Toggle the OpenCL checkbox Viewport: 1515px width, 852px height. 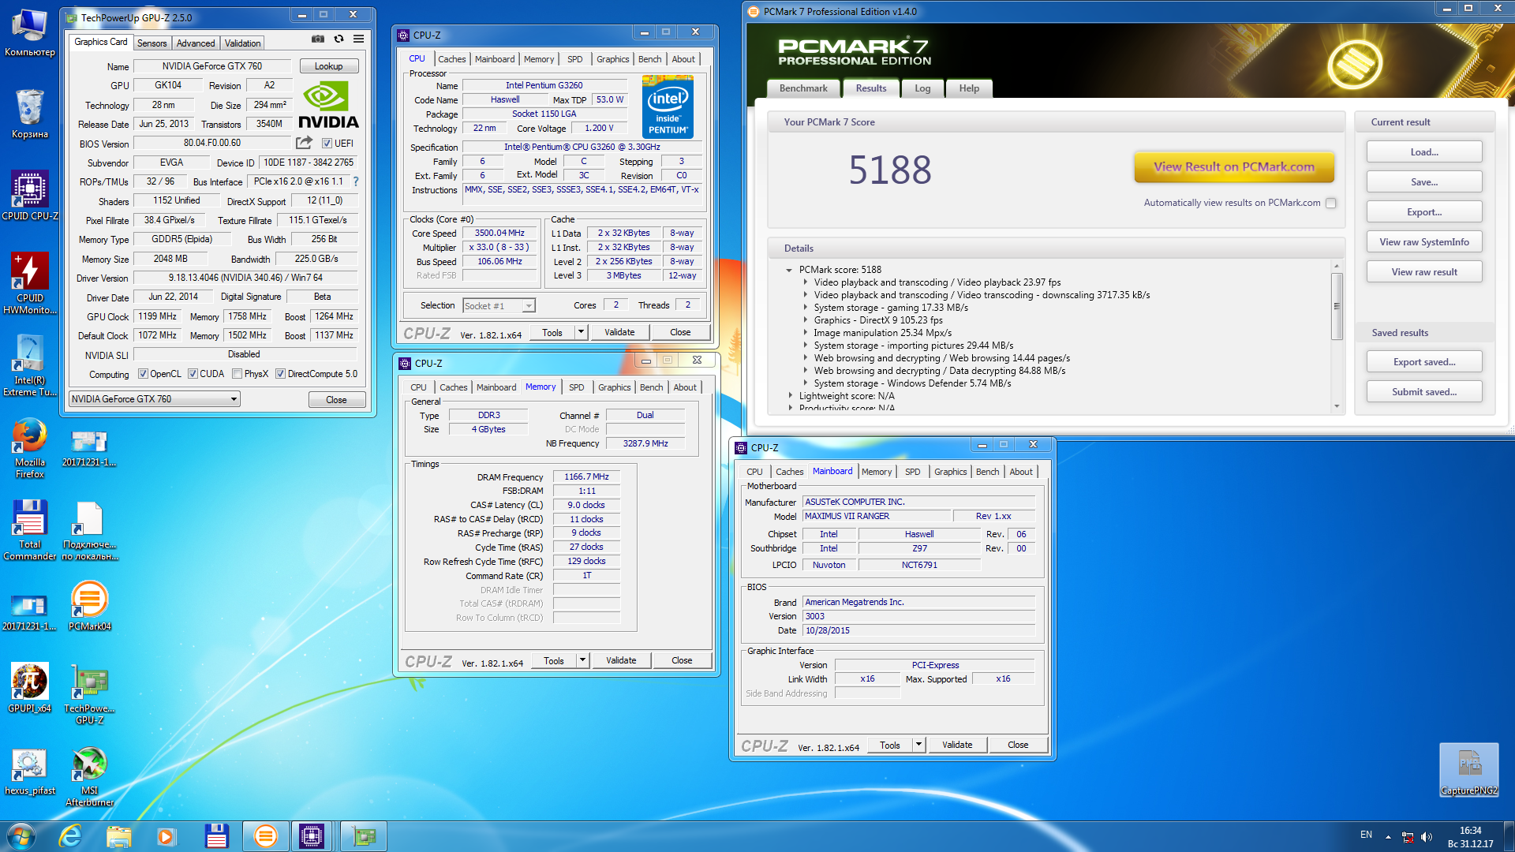tap(143, 374)
